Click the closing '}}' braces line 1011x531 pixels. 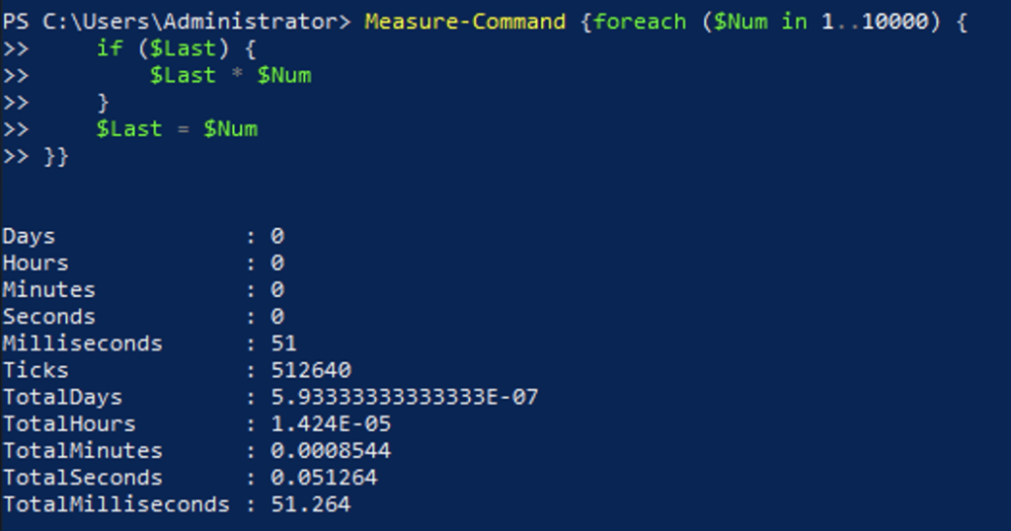point(56,156)
